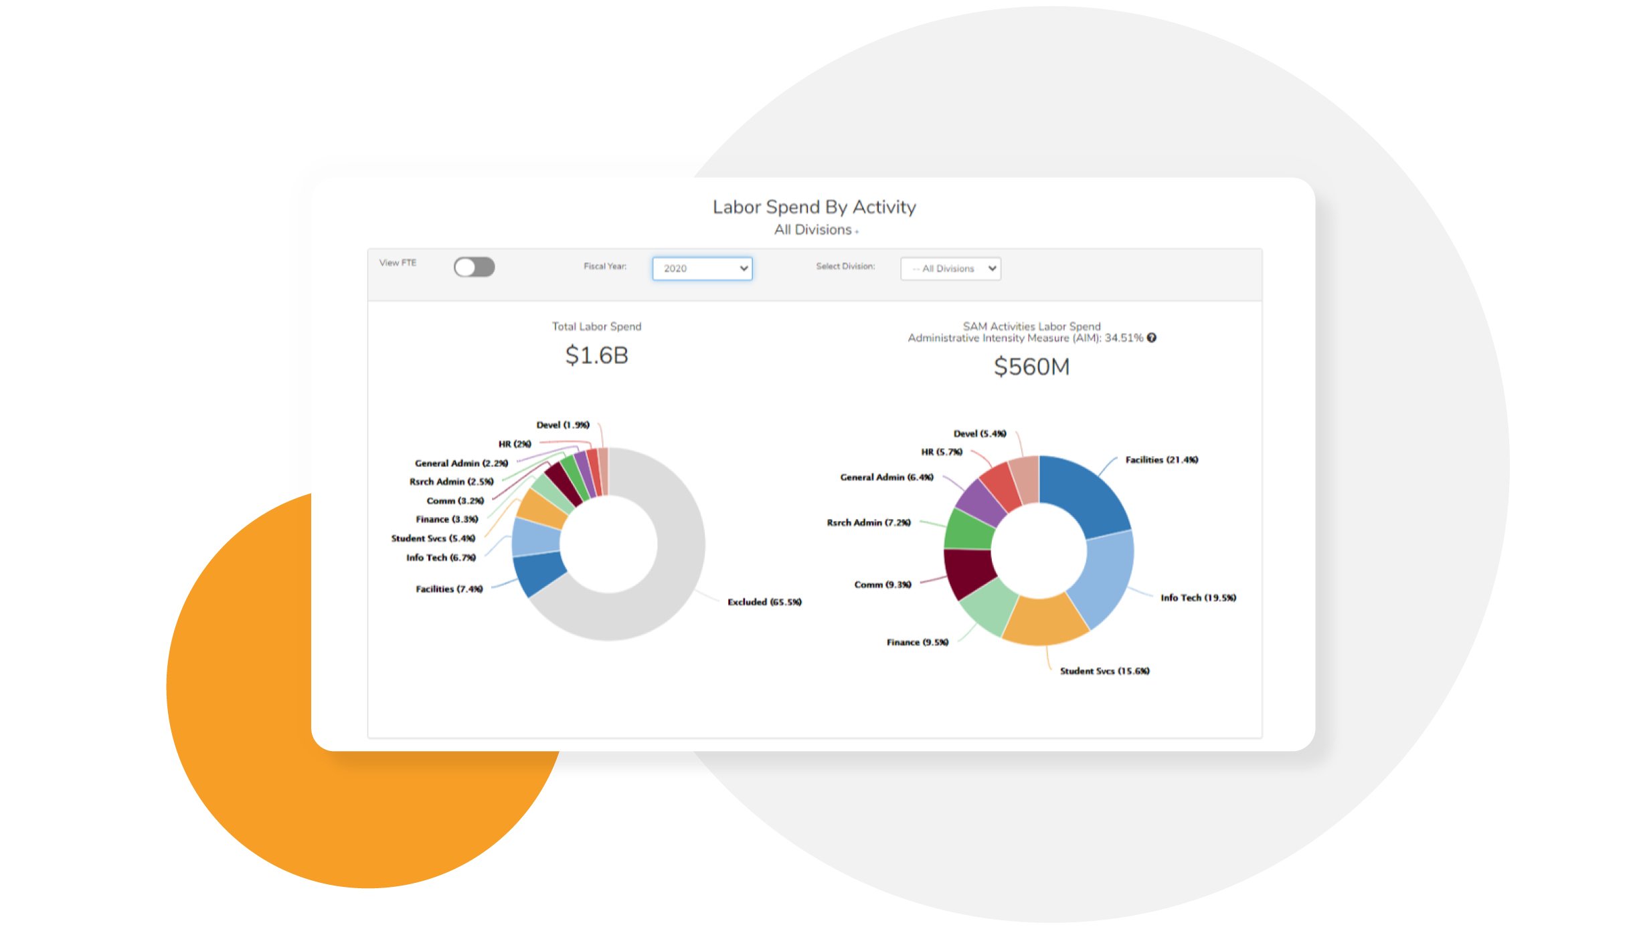This screenshot has height=929, width=1627.
Task: Toggle the View FTE switch
Action: (474, 268)
